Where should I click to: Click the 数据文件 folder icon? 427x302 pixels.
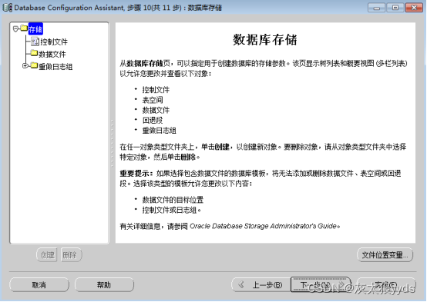(x=35, y=53)
